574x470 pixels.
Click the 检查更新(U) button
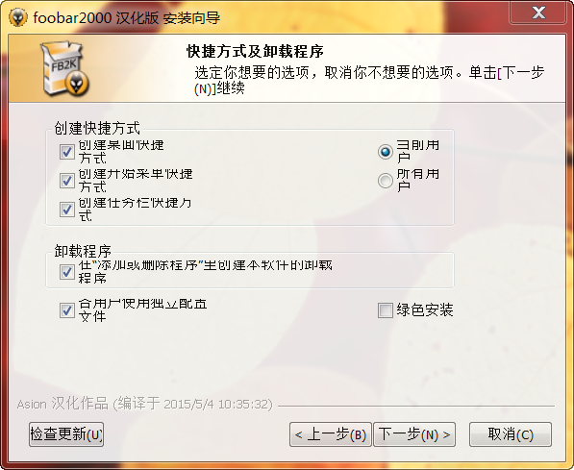pos(66,434)
